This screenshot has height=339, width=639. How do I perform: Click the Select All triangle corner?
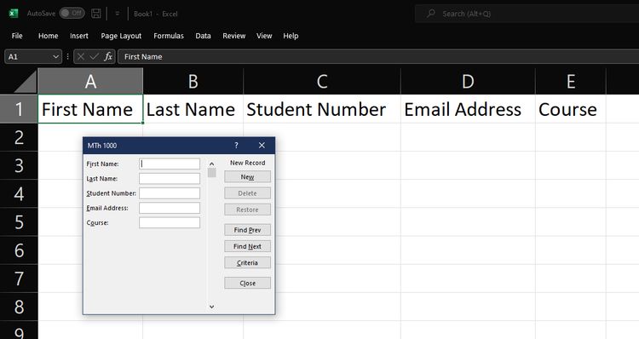26,82
